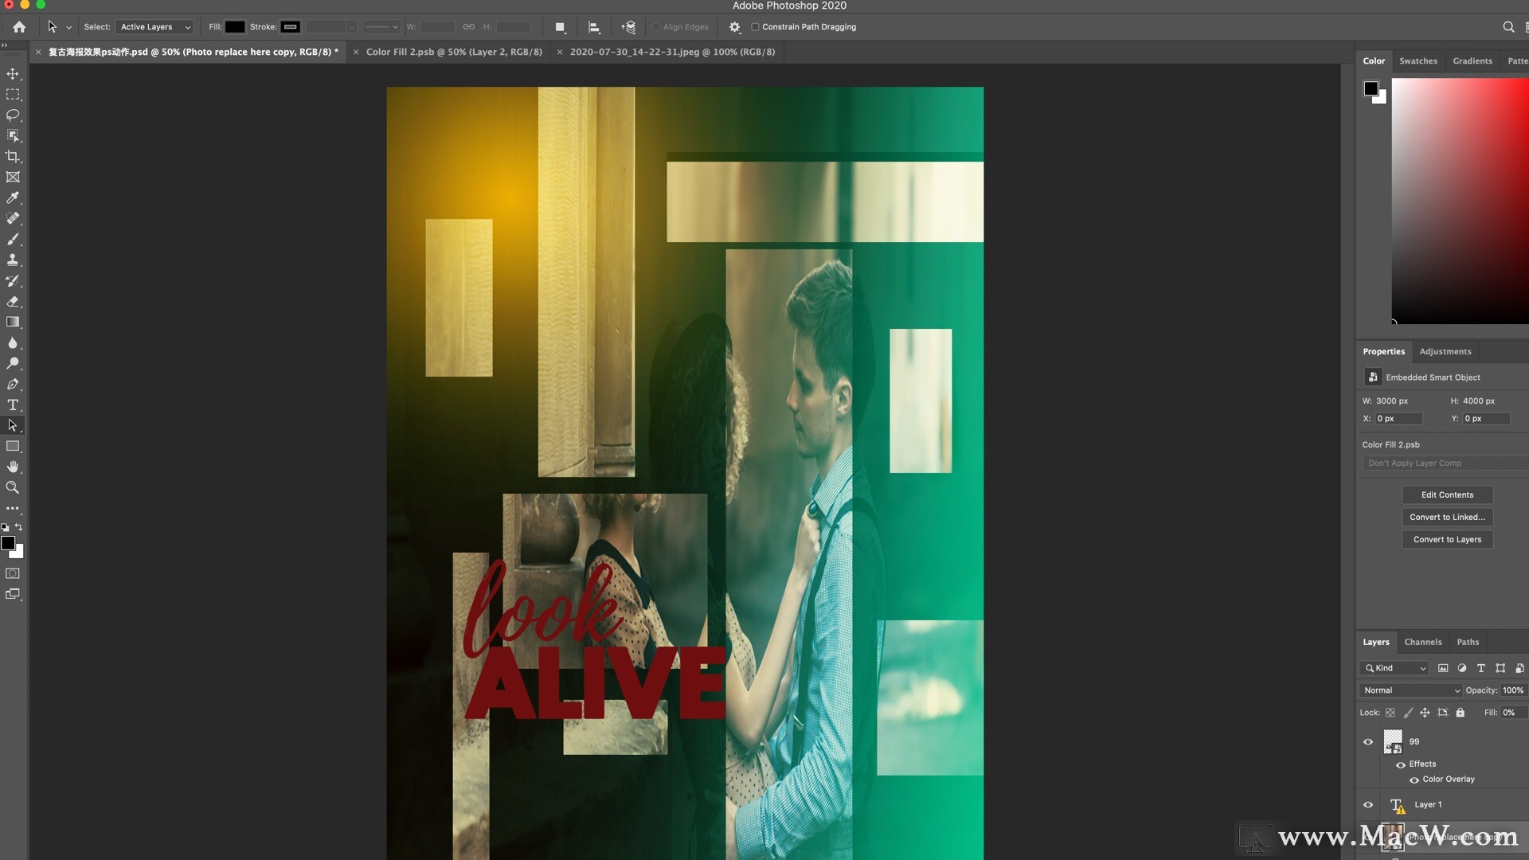Enable Constrain Path Dragging checkbox

[755, 27]
